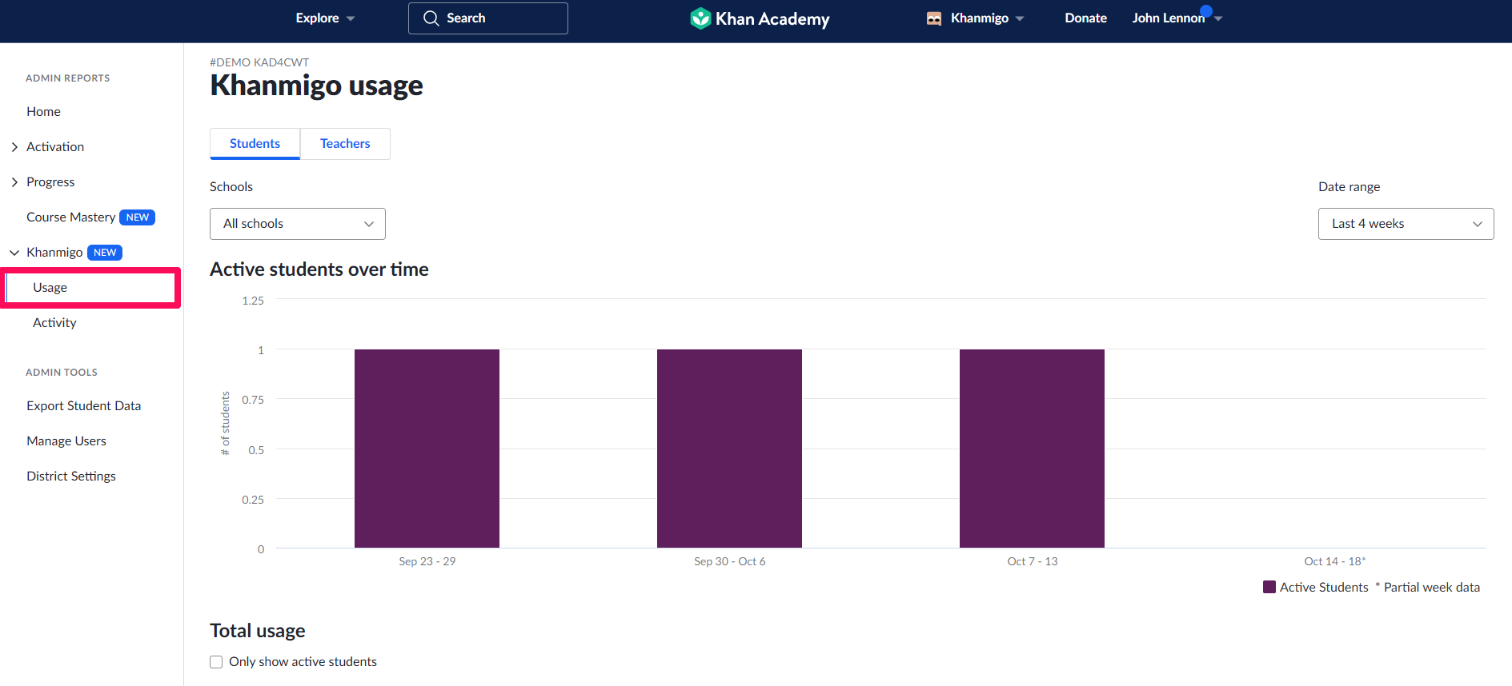The height and width of the screenshot is (686, 1512).
Task: Click the Oct 14 - 18* axis label
Action: [x=1335, y=561]
